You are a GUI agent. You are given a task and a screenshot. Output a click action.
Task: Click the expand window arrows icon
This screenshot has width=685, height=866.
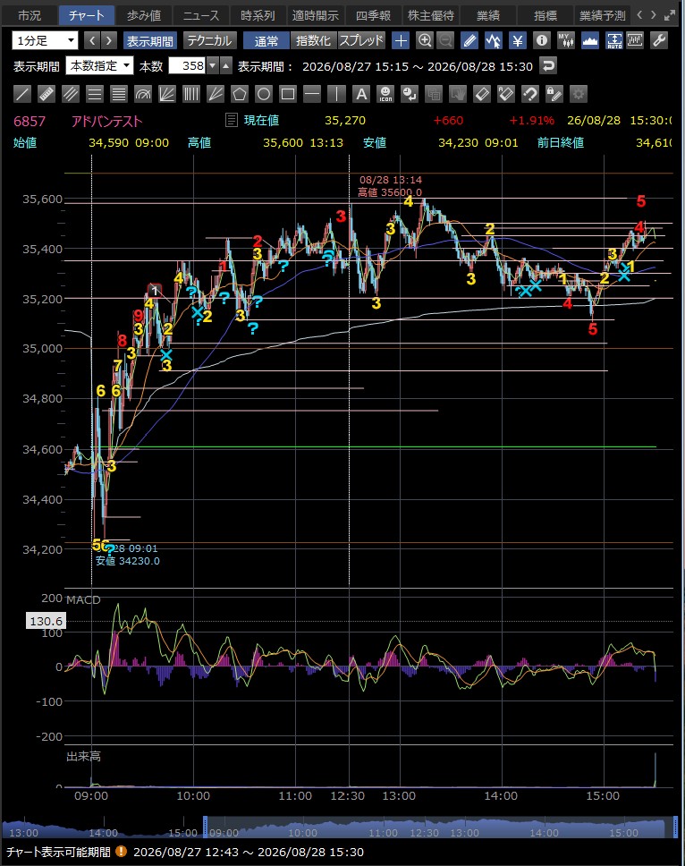click(670, 15)
